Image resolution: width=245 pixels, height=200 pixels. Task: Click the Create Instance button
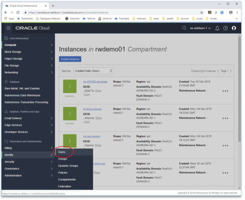click(70, 59)
